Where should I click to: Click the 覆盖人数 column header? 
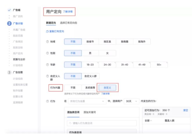[x=170, y=121]
